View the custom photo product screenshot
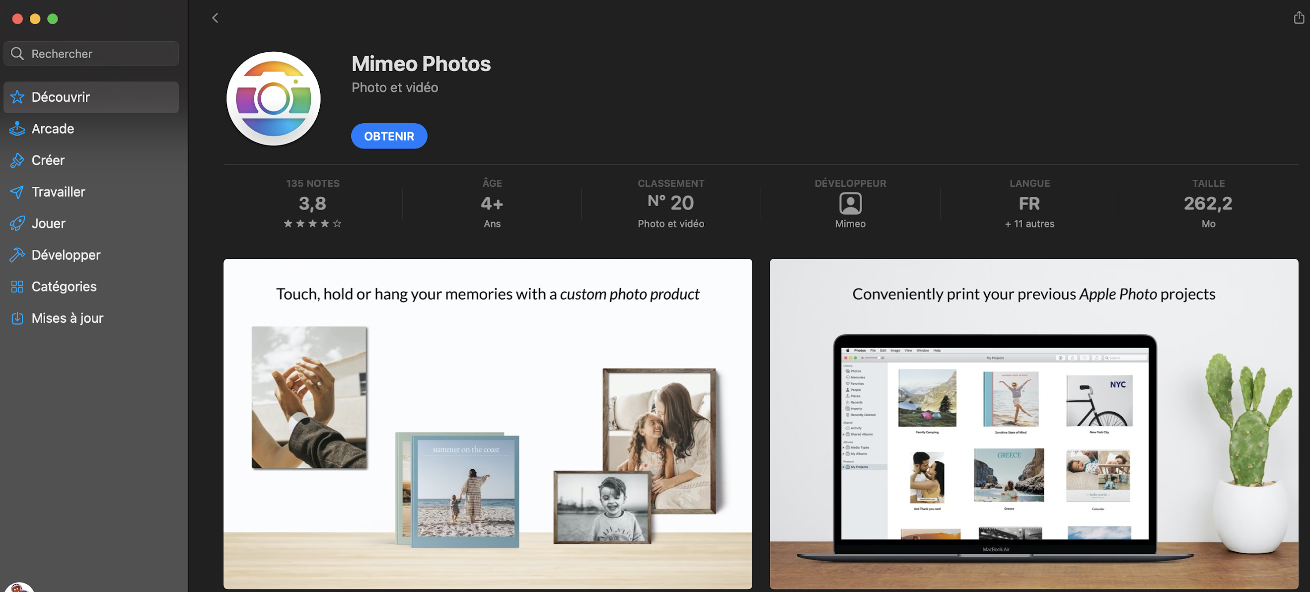The width and height of the screenshot is (1310, 592). coord(487,422)
